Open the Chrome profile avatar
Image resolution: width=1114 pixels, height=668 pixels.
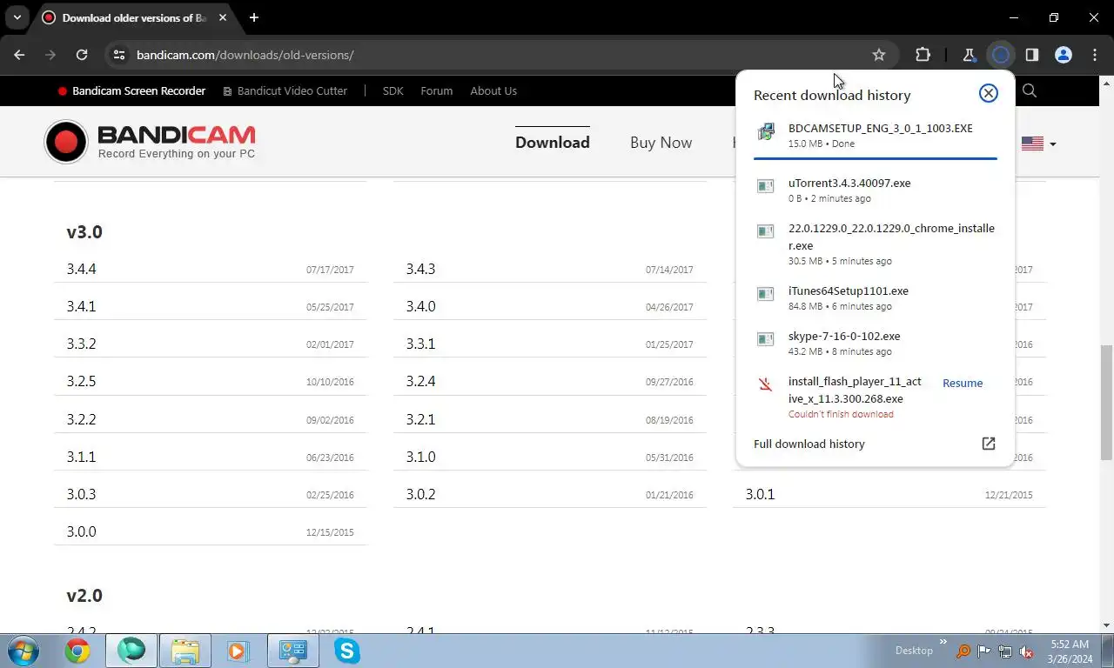pos(1063,55)
